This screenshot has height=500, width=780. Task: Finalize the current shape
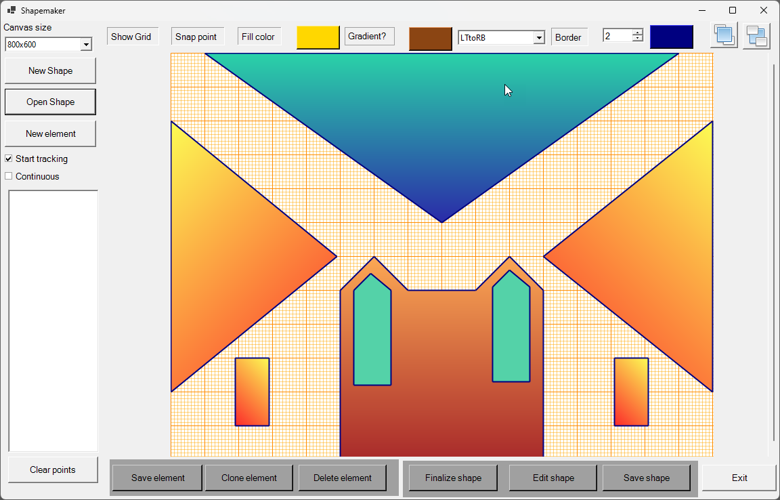pos(452,478)
